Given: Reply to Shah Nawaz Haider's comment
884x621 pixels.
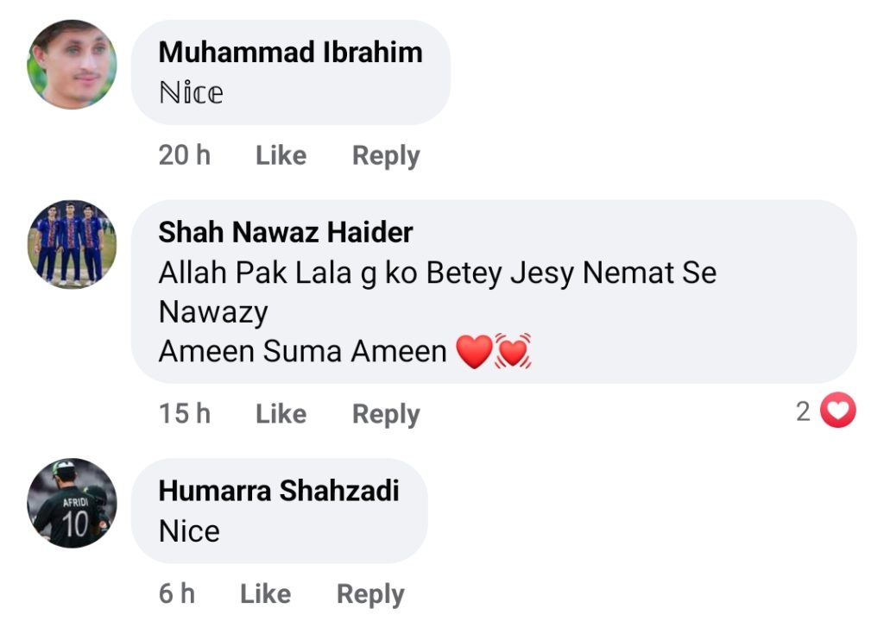Looking at the screenshot, I should pyautogui.click(x=386, y=414).
